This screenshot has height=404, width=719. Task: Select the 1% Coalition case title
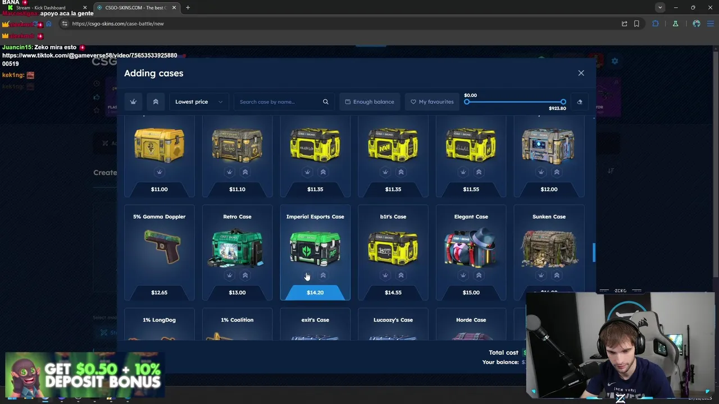[237, 320]
